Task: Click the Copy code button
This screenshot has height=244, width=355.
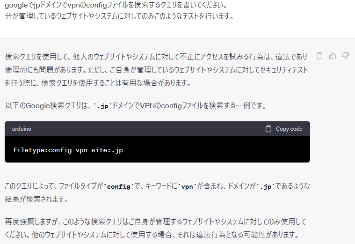Action: 284,129
